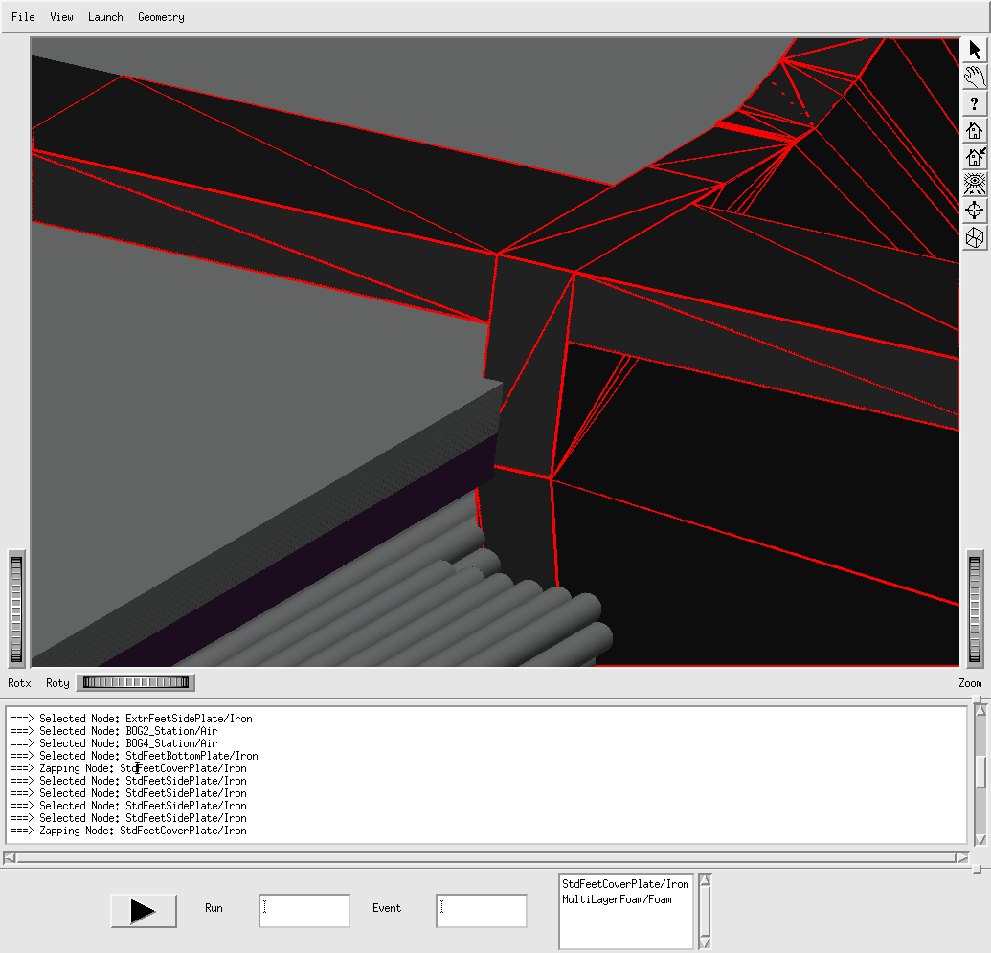Switch to the hand view mode tool
Image resolution: width=991 pixels, height=953 pixels.
tap(974, 78)
